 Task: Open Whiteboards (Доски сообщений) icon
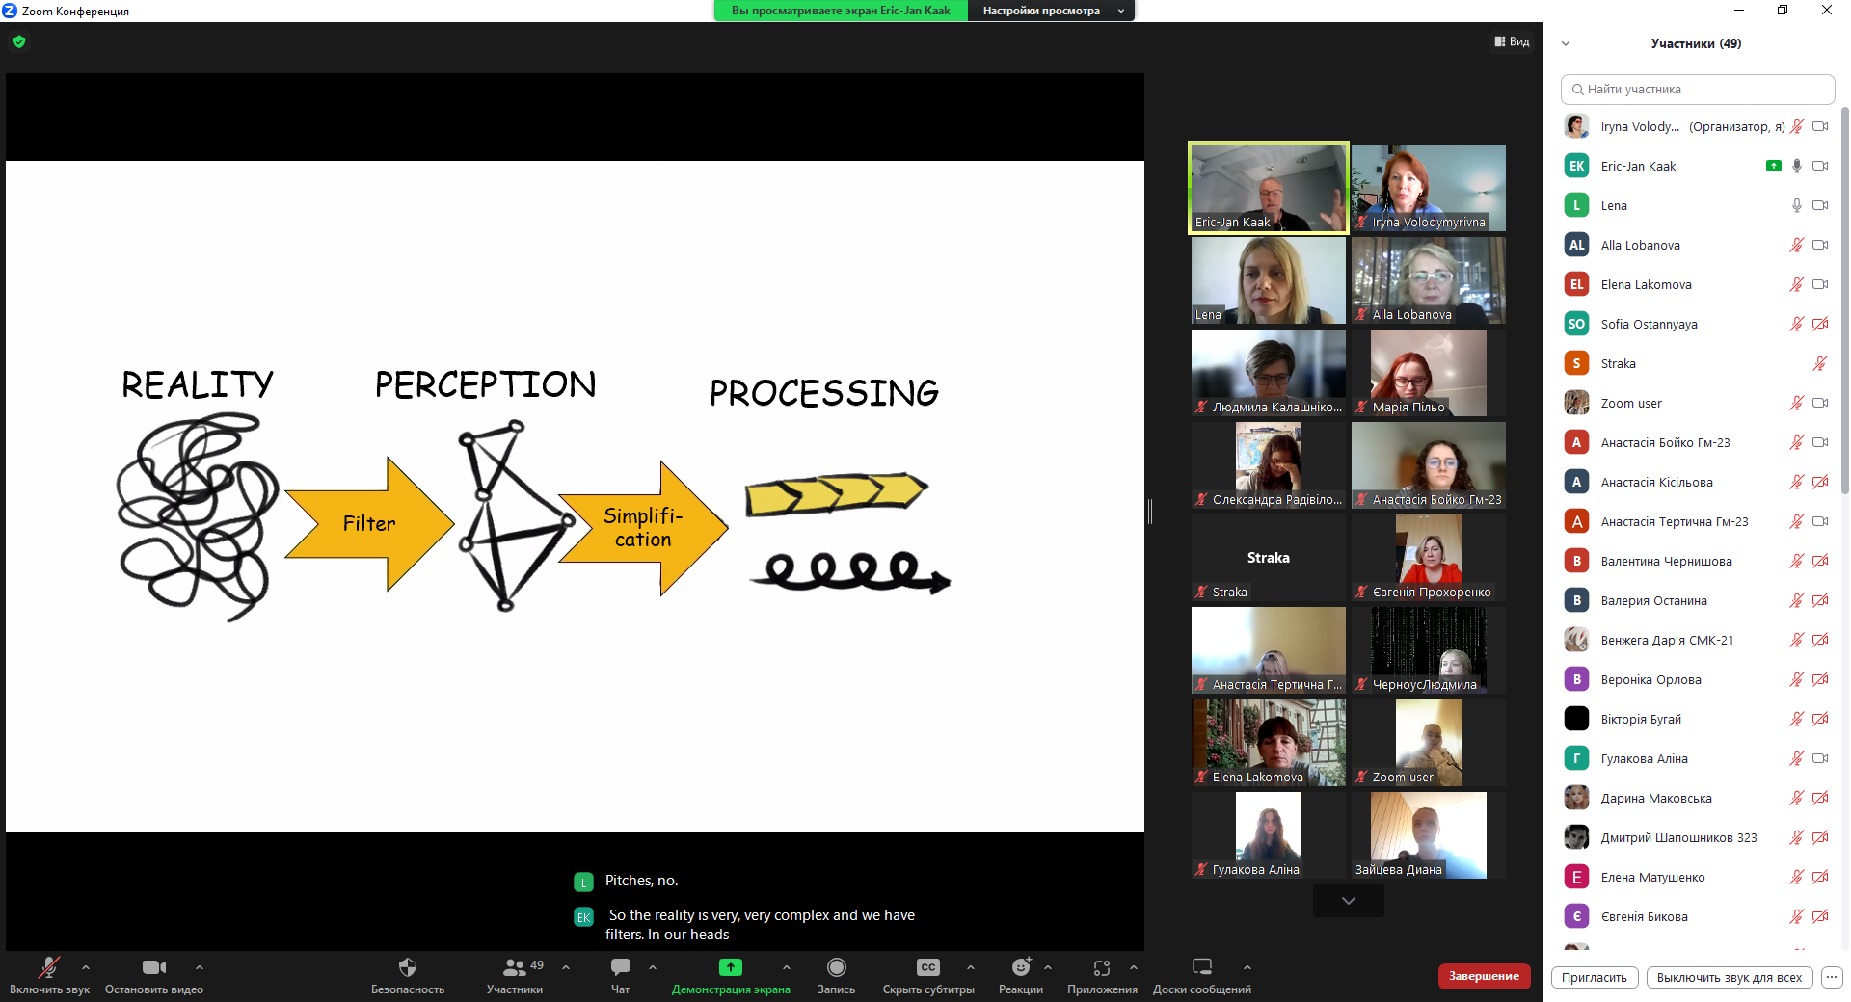1201,967
